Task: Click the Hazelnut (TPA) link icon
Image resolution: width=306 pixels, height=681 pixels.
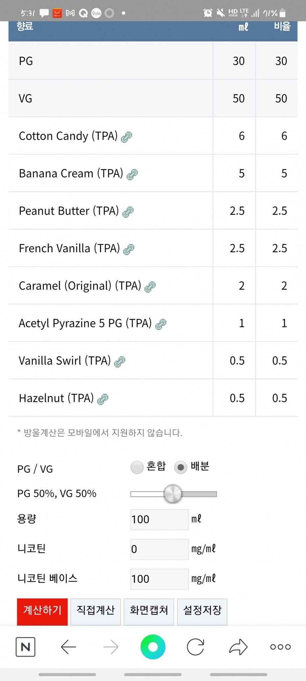Action: (102, 399)
